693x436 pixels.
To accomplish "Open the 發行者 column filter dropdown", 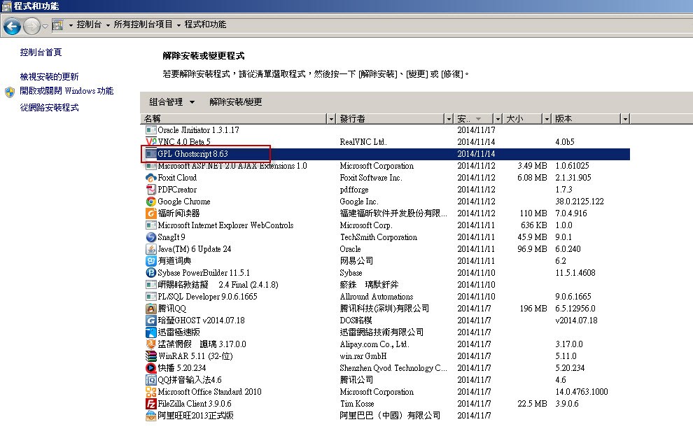I will click(x=449, y=119).
